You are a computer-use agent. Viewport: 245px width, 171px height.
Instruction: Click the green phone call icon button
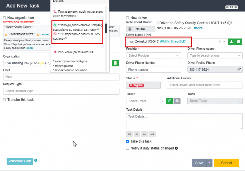(x=238, y=42)
